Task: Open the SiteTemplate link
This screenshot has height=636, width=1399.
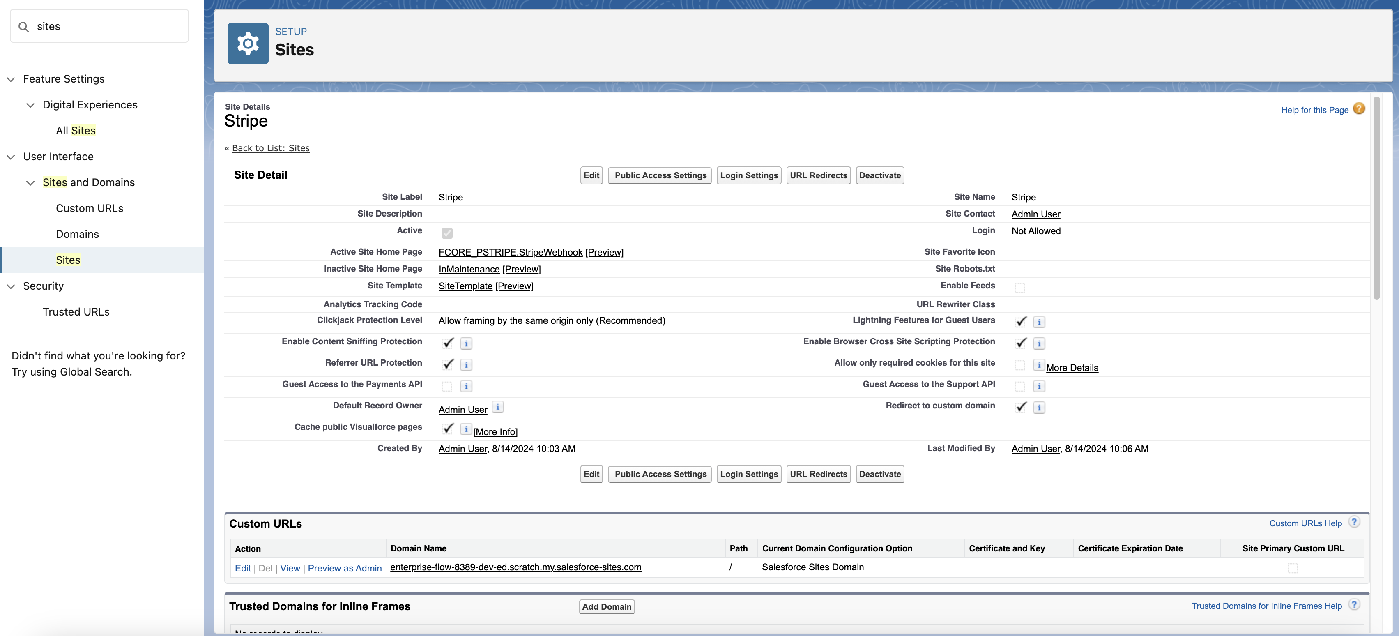Action: 465,286
